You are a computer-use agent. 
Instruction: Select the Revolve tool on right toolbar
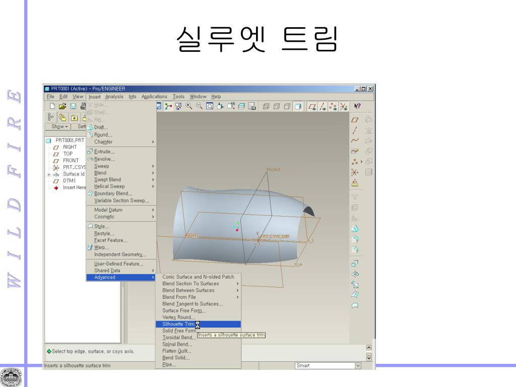(354, 274)
